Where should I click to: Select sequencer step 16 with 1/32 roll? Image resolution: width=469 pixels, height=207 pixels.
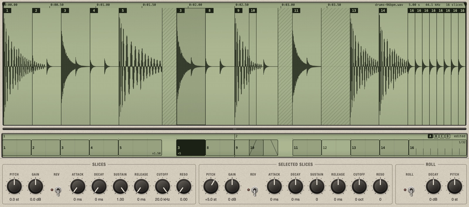point(438,148)
